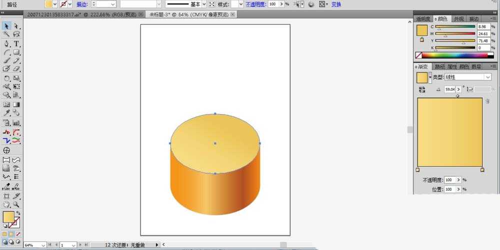
Task: Open the gradient type 线性 dropdown
Action: pyautogui.click(x=468, y=77)
